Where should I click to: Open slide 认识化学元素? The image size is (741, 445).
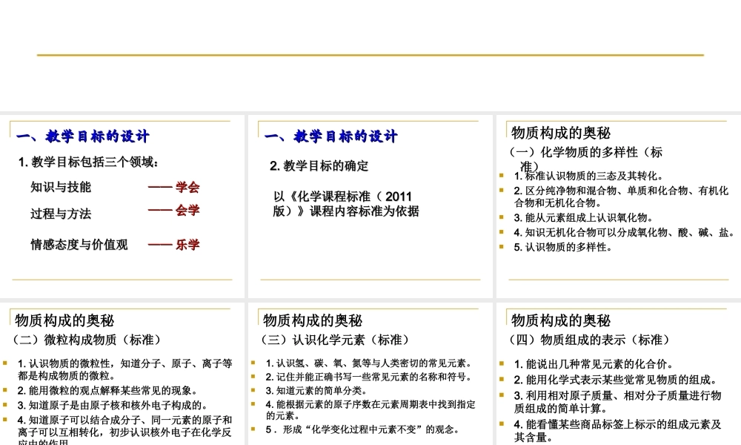pos(370,374)
